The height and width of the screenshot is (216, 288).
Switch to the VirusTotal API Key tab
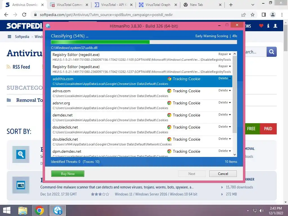pyautogui.click(x=114, y=5)
